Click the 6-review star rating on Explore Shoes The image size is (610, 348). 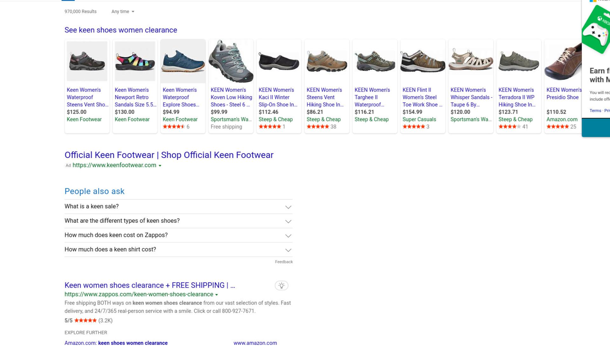coord(176,127)
